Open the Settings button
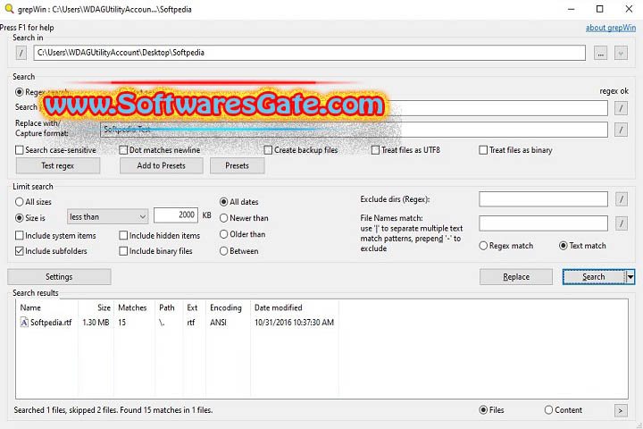Image resolution: width=643 pixels, height=429 pixels. point(59,277)
